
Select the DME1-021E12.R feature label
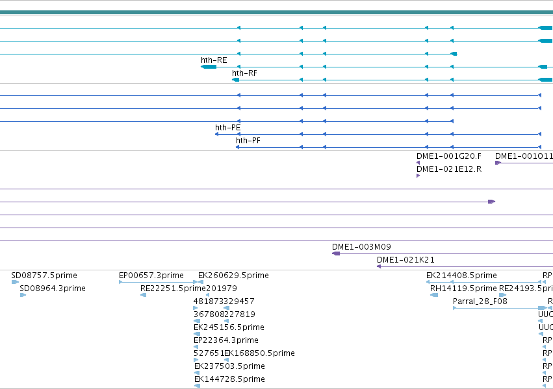pyautogui.click(x=448, y=169)
